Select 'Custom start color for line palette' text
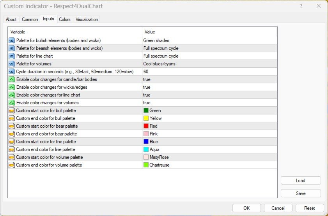 46,142
